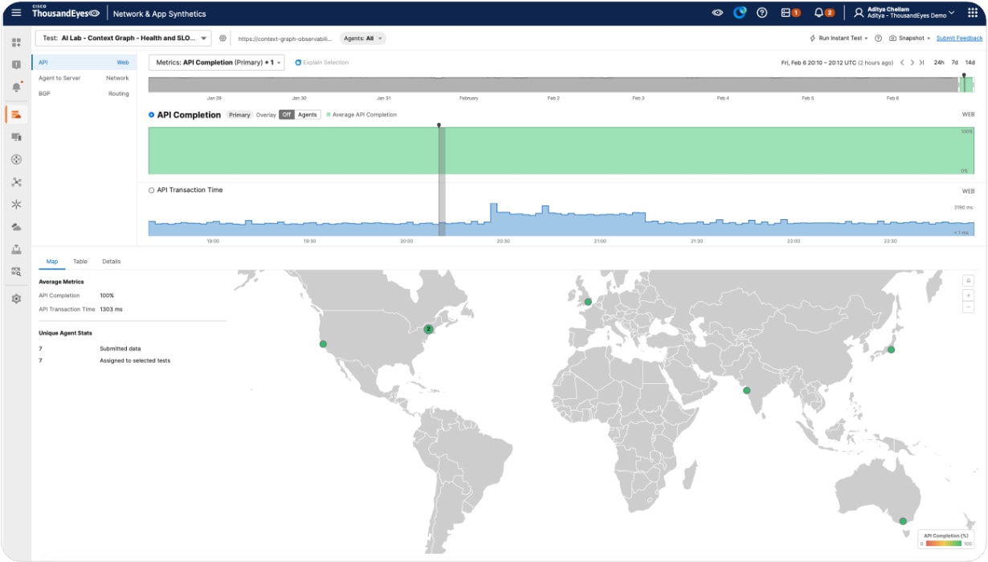The image size is (988, 562).
Task: Click the Submit Feedback link
Action: pos(961,37)
